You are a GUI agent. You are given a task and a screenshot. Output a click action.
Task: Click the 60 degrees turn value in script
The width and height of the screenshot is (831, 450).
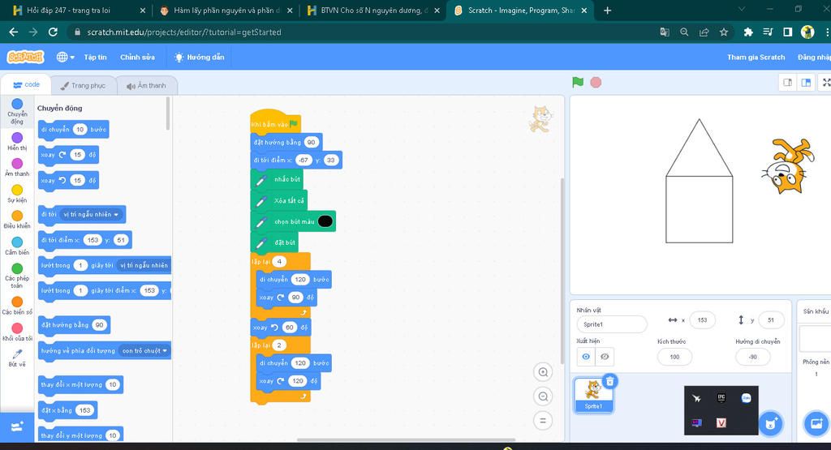click(290, 328)
